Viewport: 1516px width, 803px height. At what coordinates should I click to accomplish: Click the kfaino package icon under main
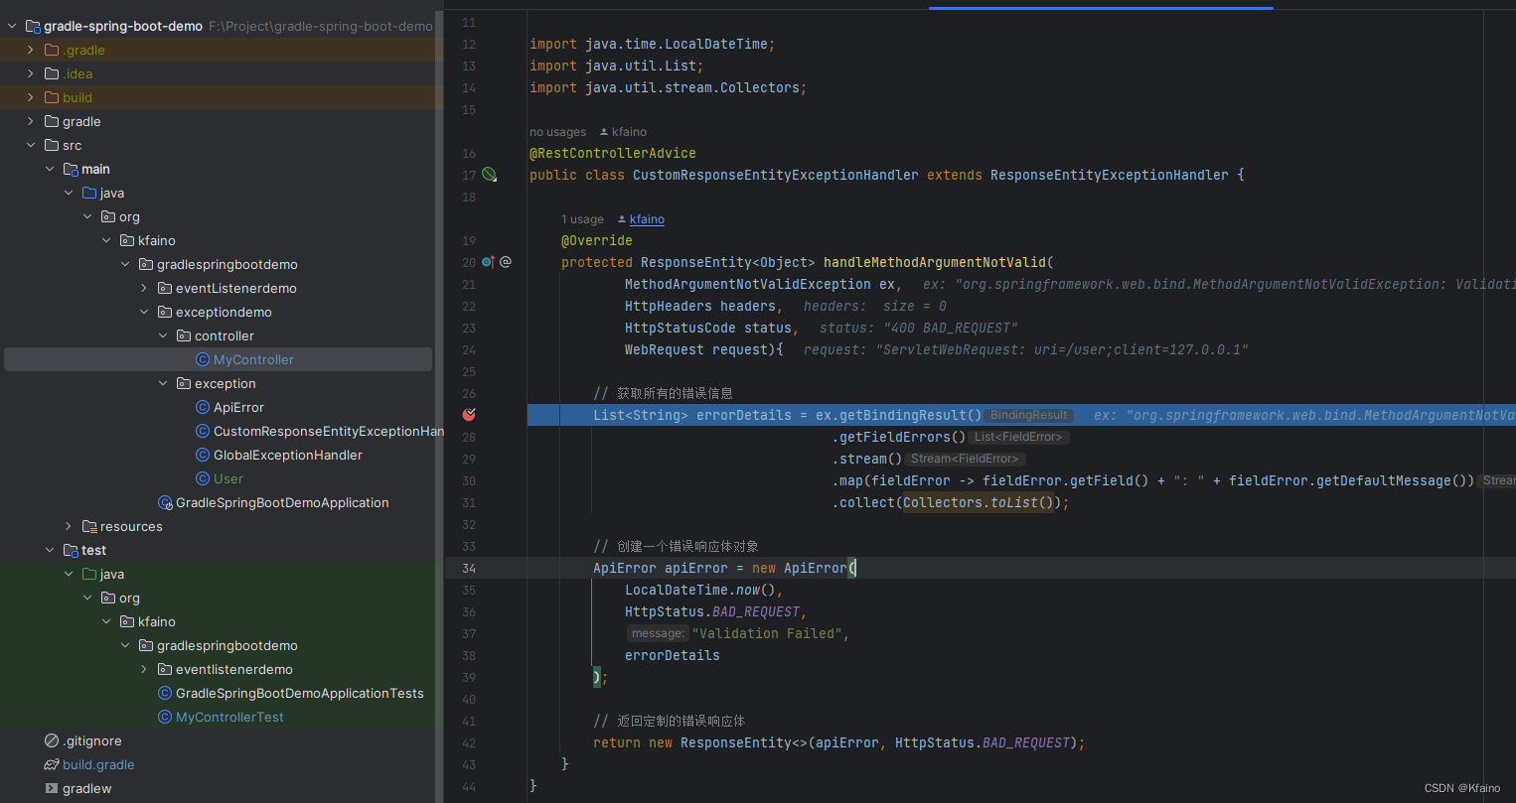tap(127, 240)
